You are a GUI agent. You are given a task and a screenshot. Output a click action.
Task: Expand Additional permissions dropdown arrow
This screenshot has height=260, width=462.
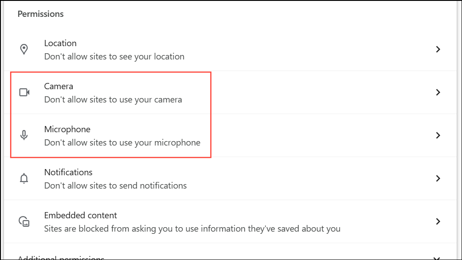[438, 258]
